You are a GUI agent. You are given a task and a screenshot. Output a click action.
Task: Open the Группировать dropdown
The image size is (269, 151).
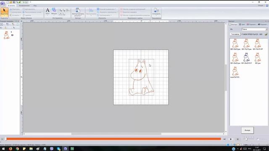point(105,15)
